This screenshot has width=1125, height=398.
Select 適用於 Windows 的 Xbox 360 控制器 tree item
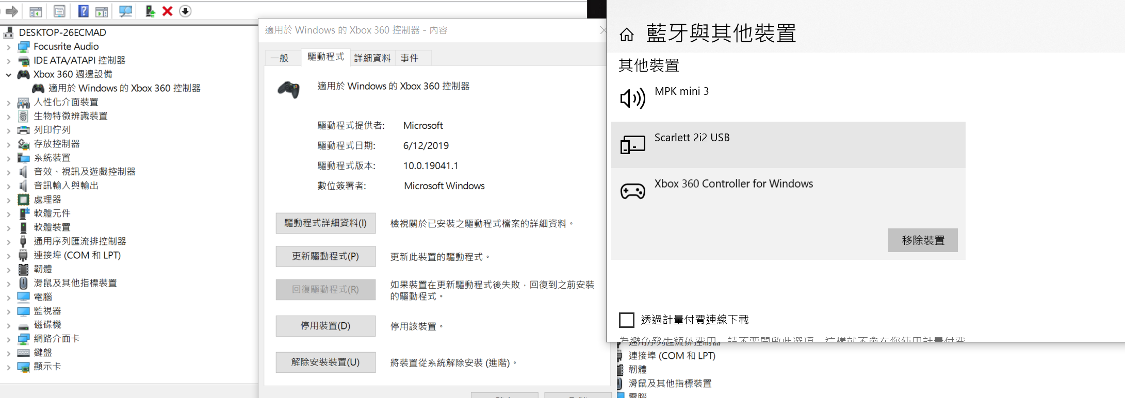point(124,88)
